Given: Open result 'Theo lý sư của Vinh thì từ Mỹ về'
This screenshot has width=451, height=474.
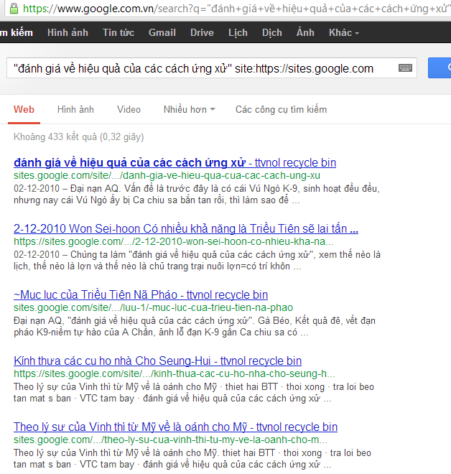Looking at the screenshot, I should 175,427.
